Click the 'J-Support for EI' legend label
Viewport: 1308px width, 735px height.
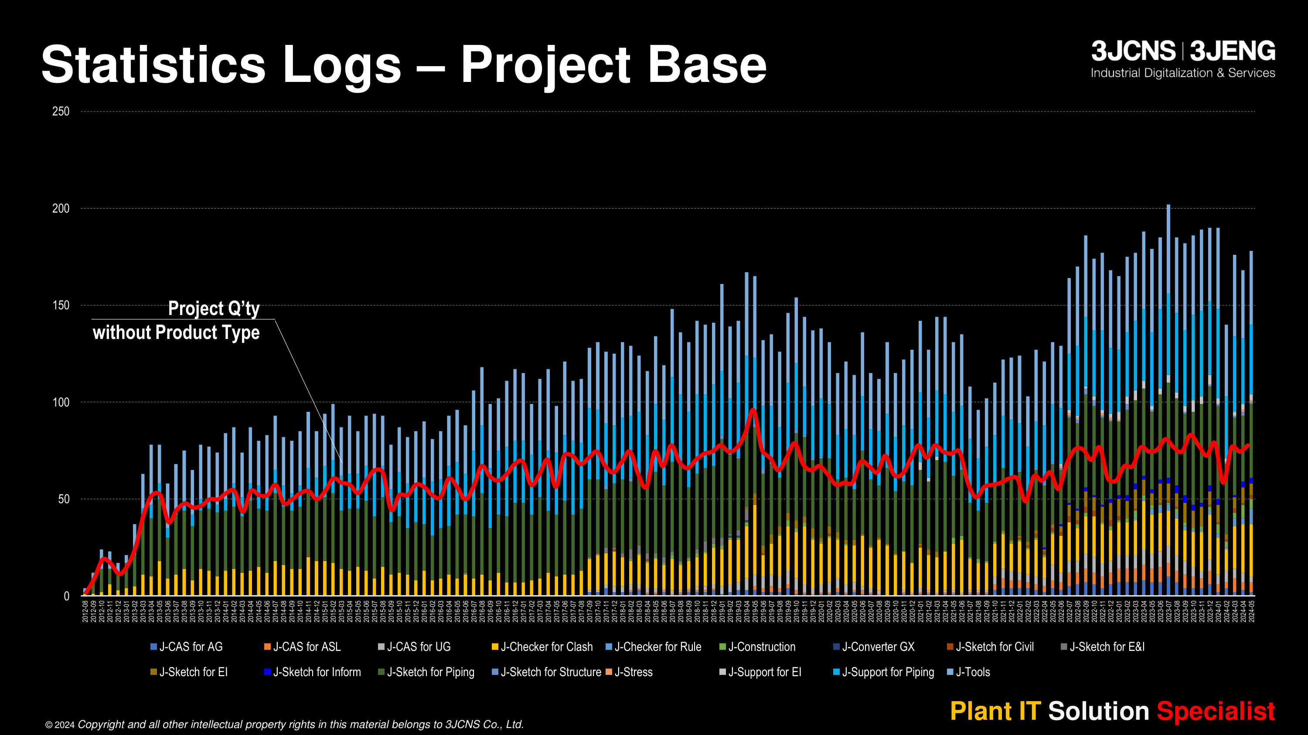pos(765,672)
